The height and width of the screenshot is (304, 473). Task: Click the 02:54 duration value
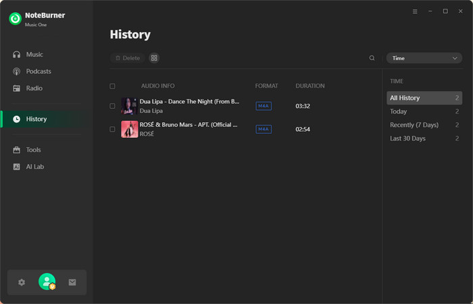click(303, 130)
